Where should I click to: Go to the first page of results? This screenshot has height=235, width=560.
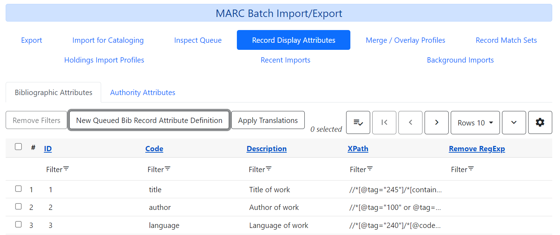pos(384,123)
